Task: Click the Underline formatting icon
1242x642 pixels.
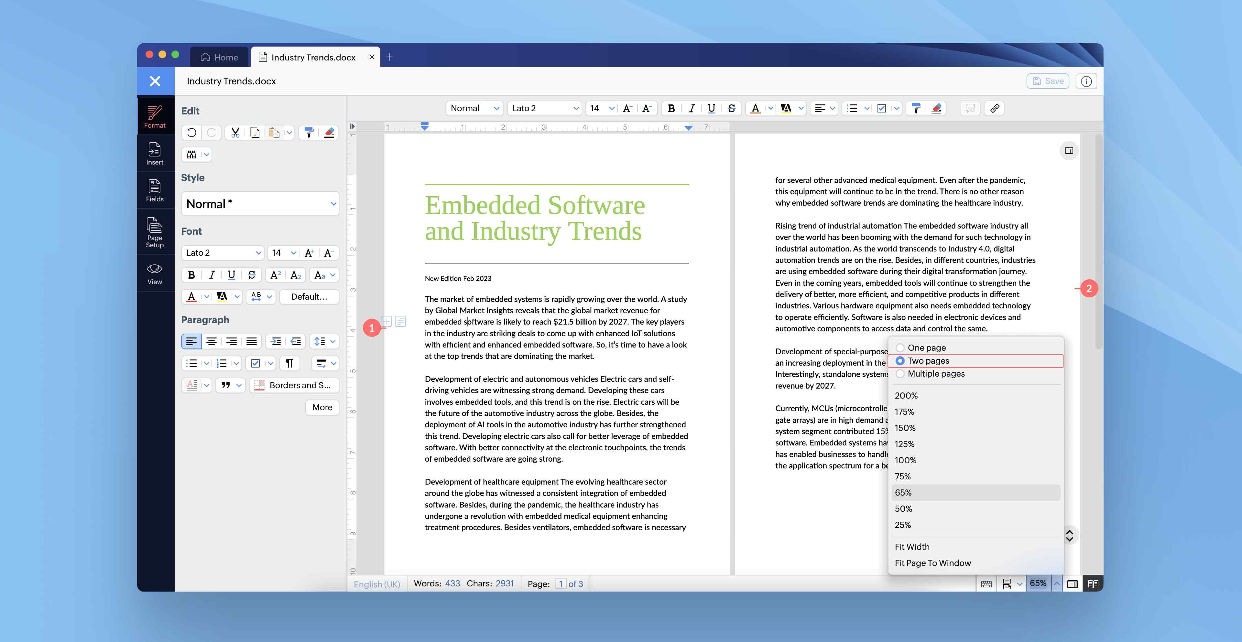Action: click(x=710, y=108)
